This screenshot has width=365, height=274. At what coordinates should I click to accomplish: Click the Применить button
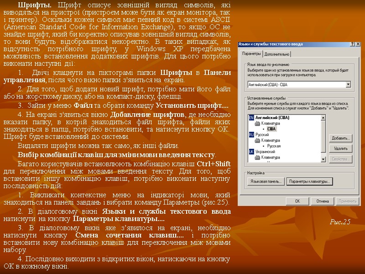[347, 201]
